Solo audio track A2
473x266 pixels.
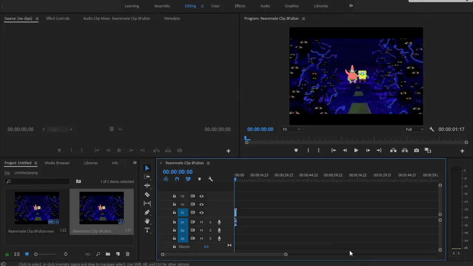click(210, 230)
